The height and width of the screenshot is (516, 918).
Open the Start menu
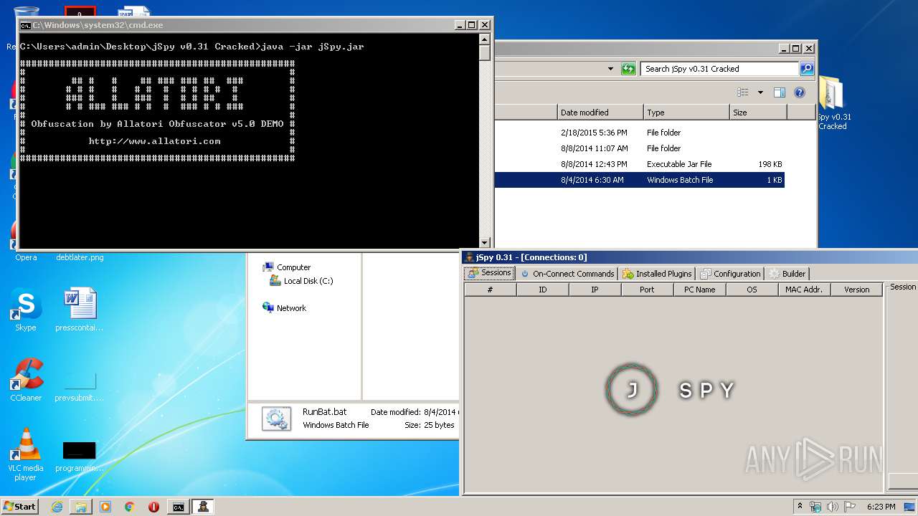pyautogui.click(x=20, y=506)
